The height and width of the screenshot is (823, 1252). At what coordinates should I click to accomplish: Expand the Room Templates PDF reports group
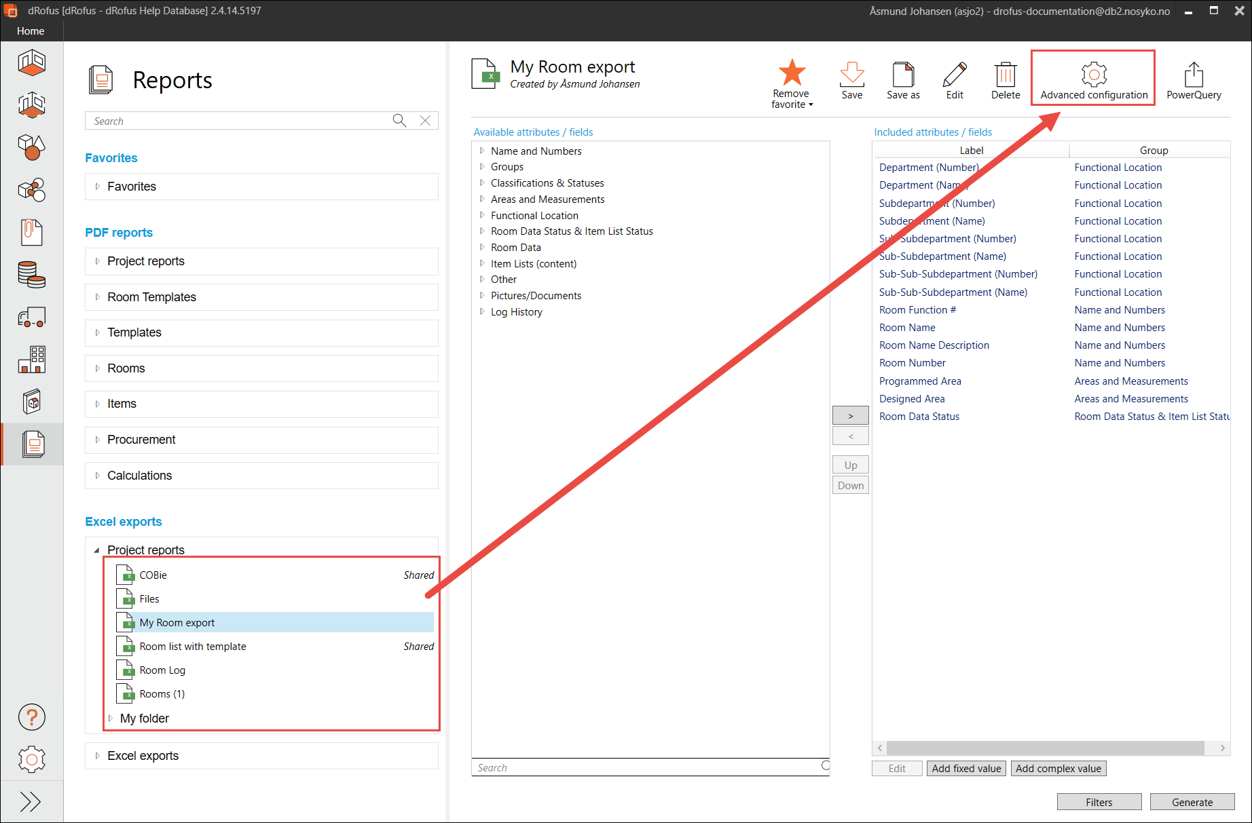(98, 297)
